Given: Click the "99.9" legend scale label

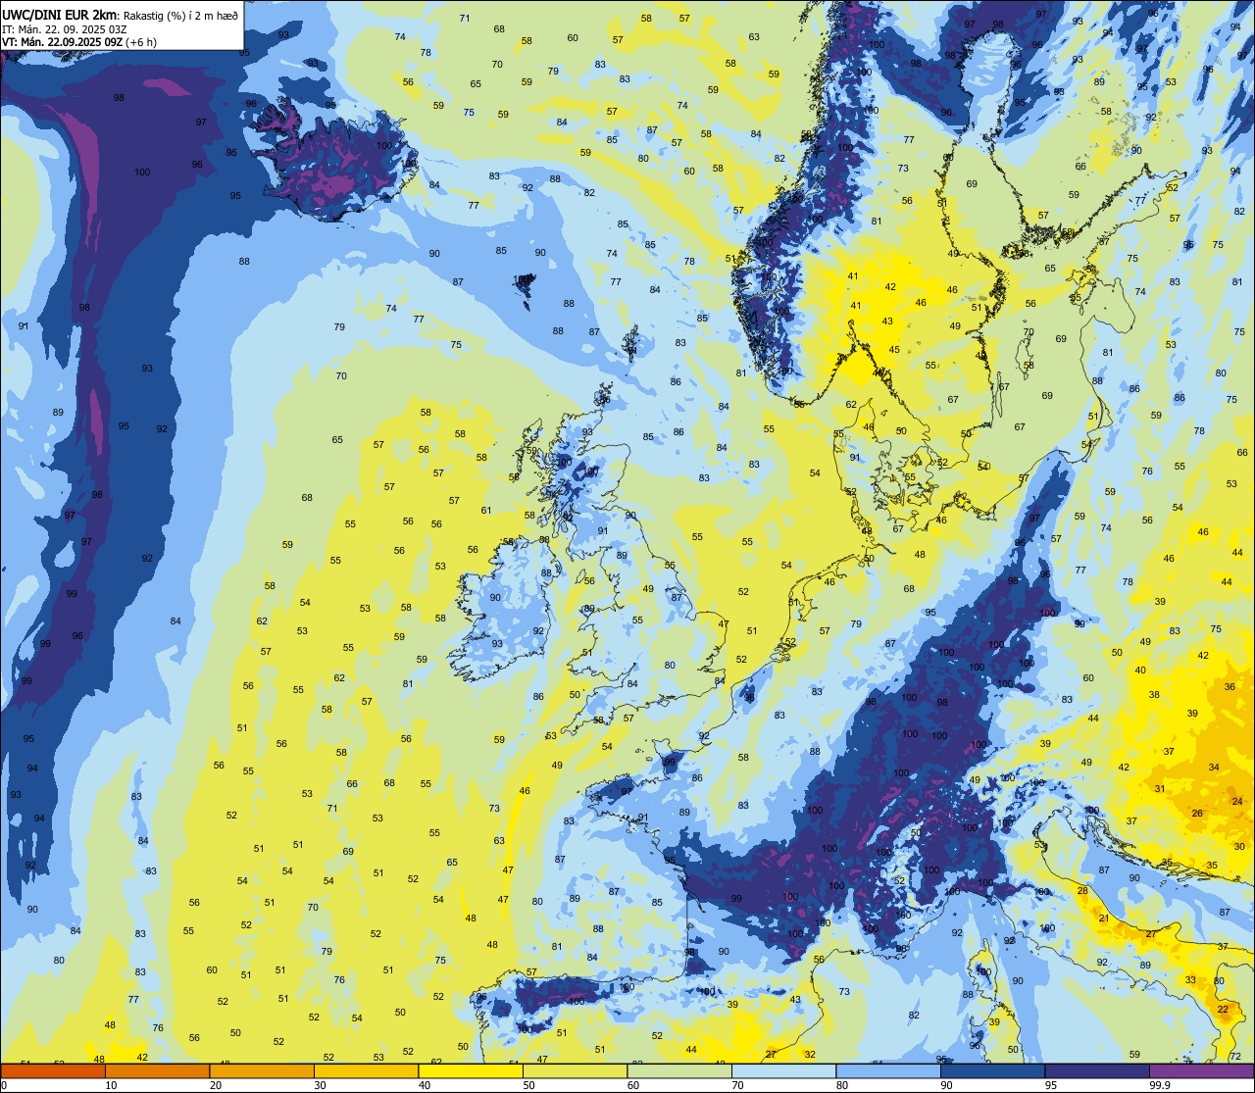Looking at the screenshot, I should click(x=1161, y=1085).
